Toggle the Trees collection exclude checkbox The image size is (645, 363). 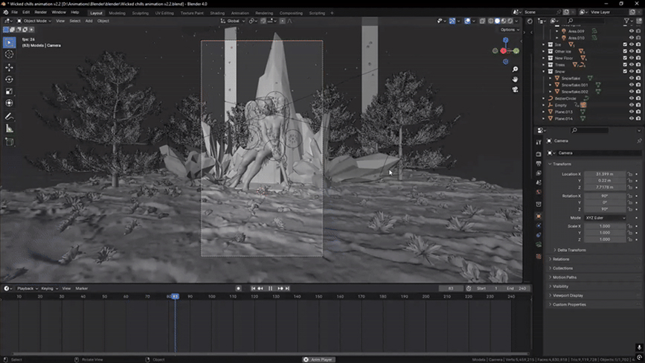coord(625,65)
